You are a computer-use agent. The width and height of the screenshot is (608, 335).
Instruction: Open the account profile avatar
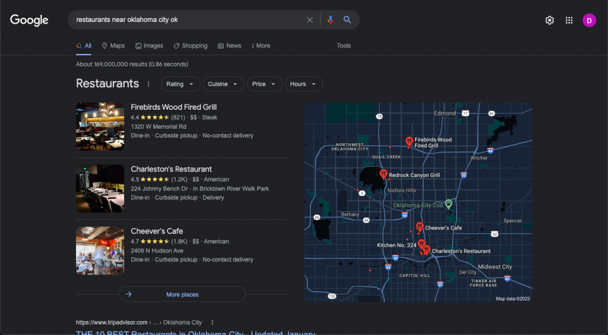pos(589,20)
